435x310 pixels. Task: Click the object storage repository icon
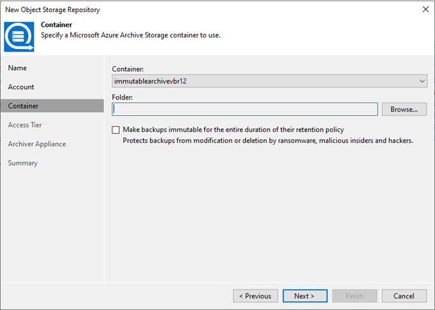tap(19, 36)
